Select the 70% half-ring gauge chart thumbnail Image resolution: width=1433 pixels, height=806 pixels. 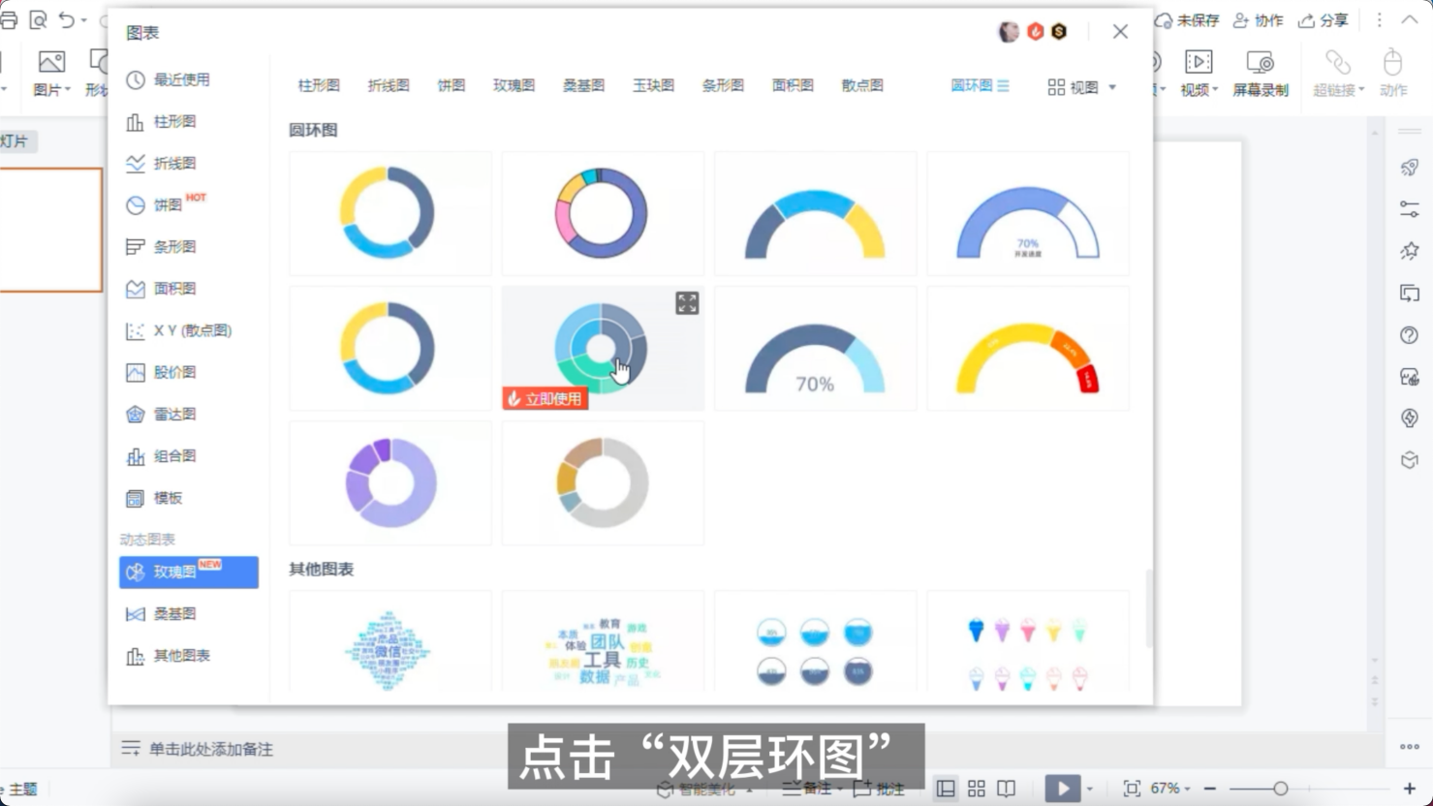[x=815, y=348]
